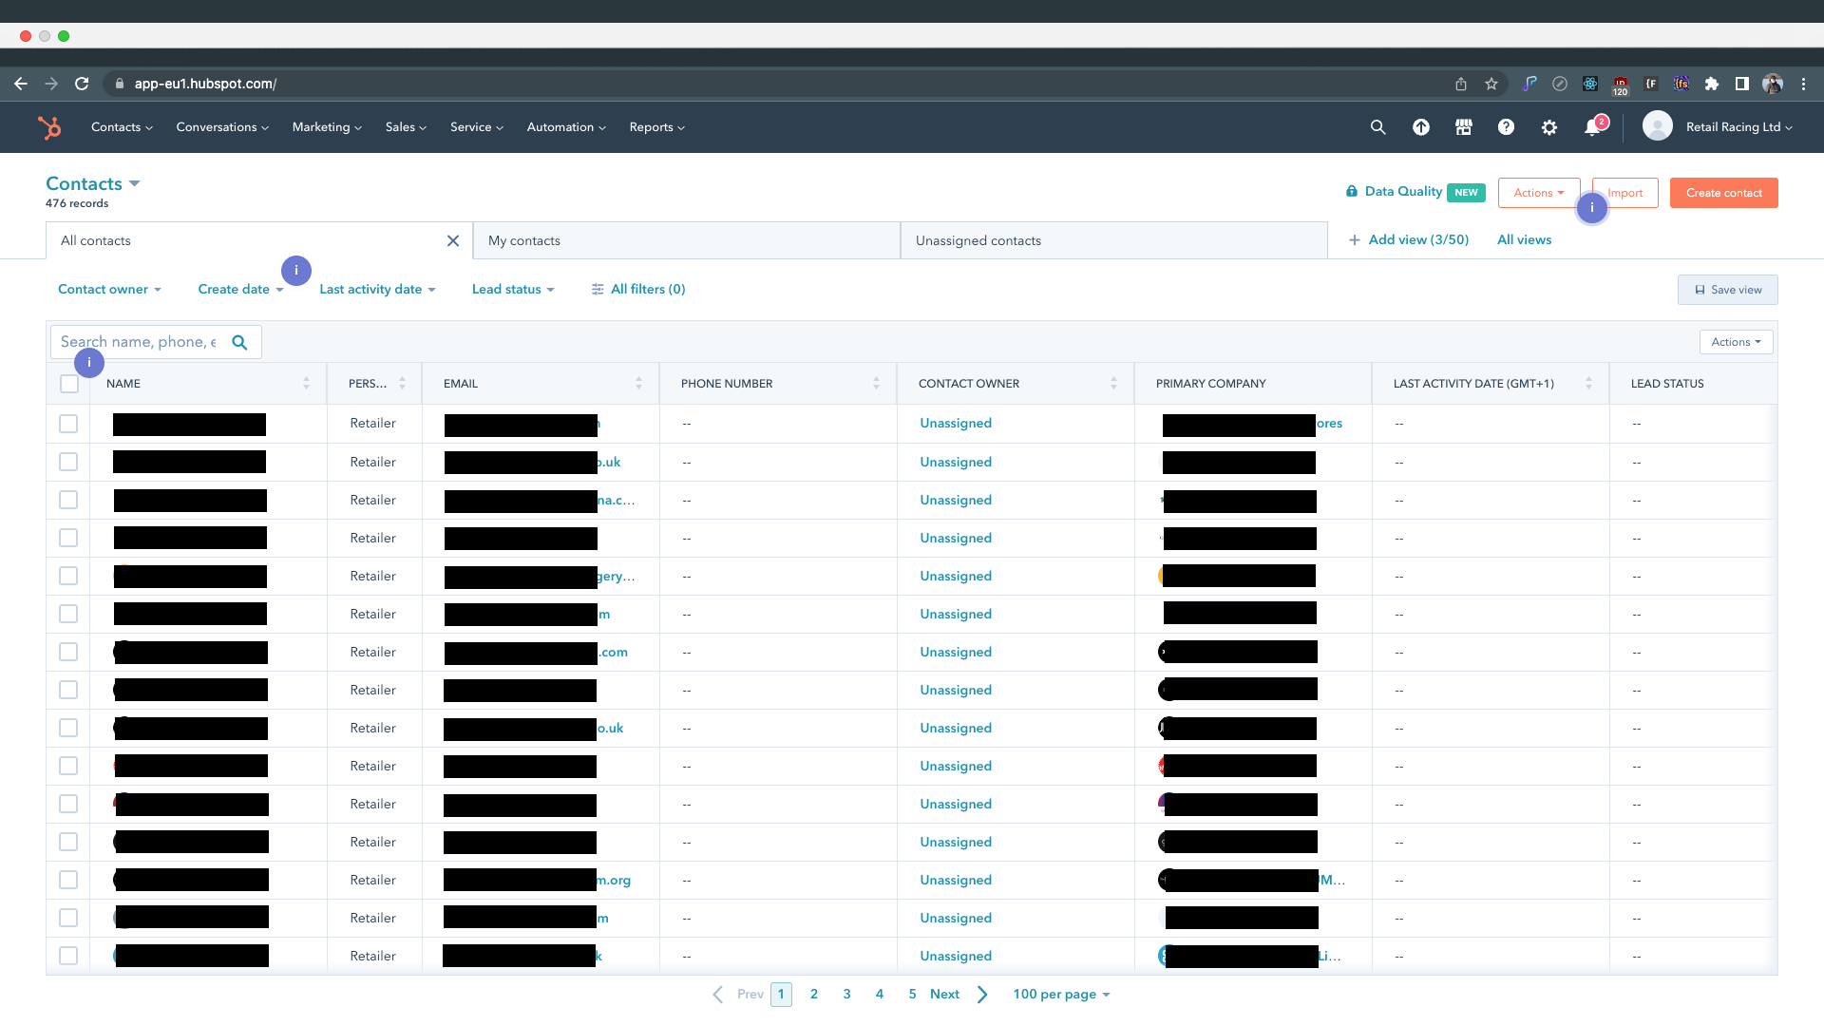
Task: Bookmark page with the star icon
Action: (1491, 84)
